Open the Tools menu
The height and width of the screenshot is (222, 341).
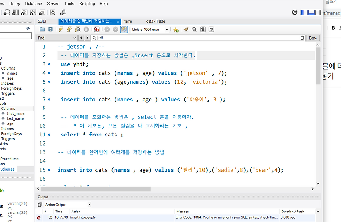69,4
